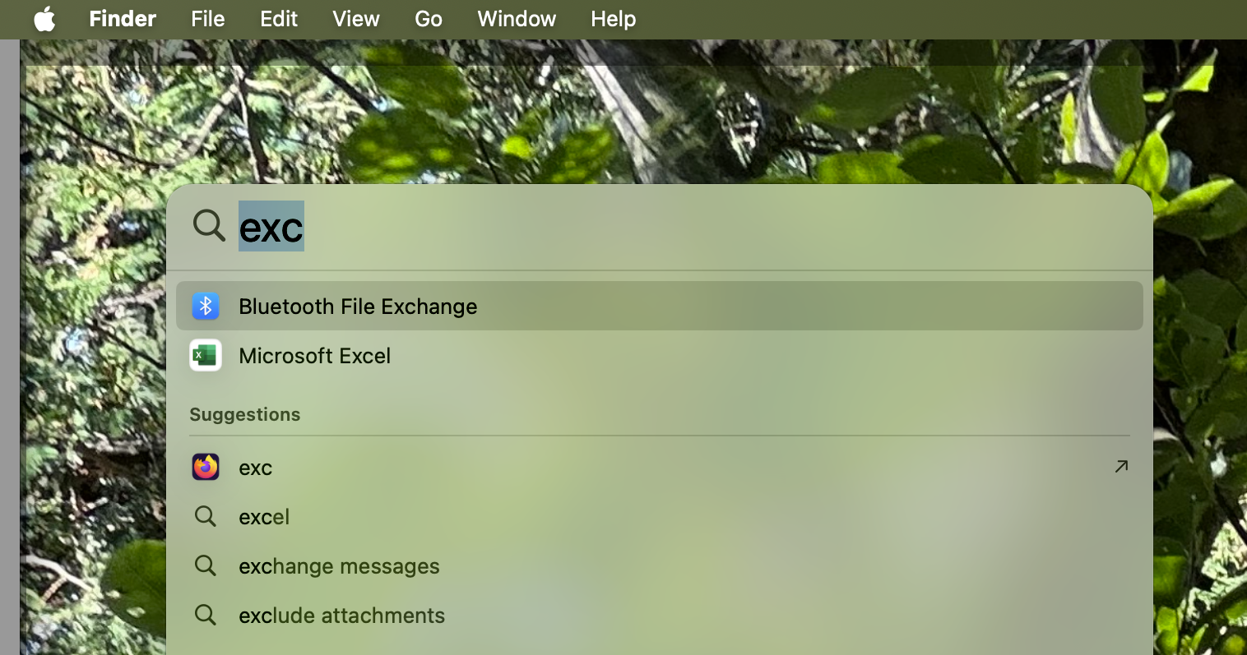
Task: Click the Firefox icon beside exc suggestion
Action: (x=206, y=468)
